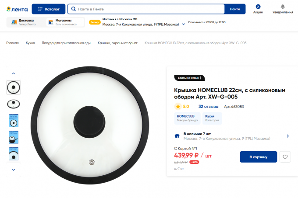Click the yellow rating star icon

[x=178, y=106]
